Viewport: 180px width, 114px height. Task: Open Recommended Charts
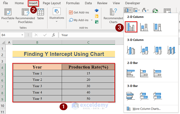113,16
